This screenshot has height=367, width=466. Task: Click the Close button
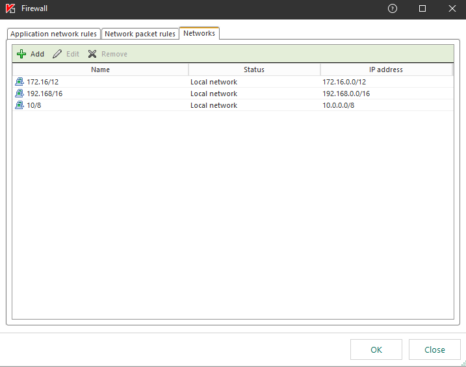(435, 349)
